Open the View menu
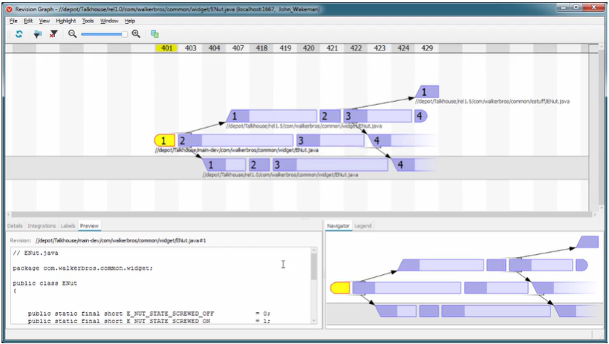Viewport: 609px width, 344px height. click(x=45, y=21)
